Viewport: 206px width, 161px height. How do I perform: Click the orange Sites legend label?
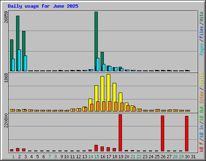click(x=202, y=97)
